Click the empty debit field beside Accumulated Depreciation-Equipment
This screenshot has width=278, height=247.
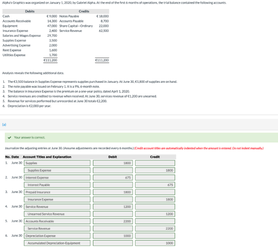tap(113, 243)
